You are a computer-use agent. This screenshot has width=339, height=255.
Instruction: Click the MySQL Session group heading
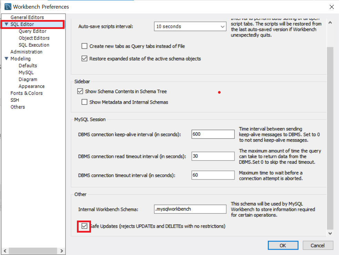[90, 120]
